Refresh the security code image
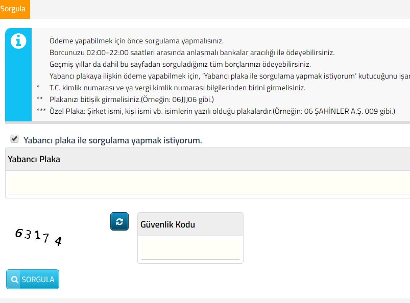 coord(119,221)
